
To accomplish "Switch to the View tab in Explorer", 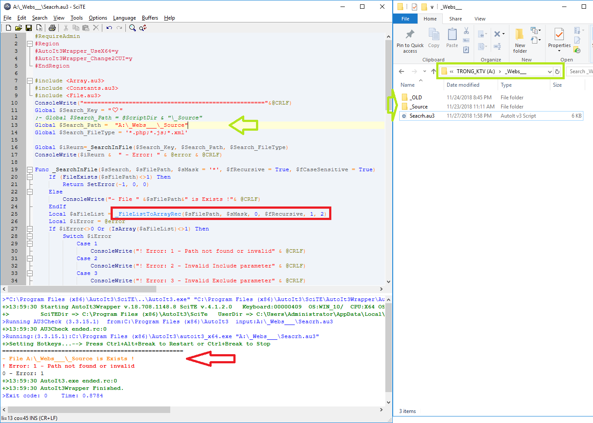I will click(x=480, y=19).
